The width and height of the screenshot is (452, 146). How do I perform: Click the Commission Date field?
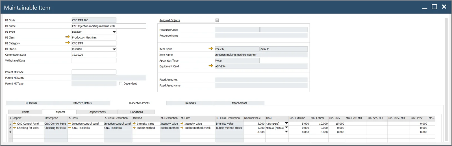(x=94, y=55)
